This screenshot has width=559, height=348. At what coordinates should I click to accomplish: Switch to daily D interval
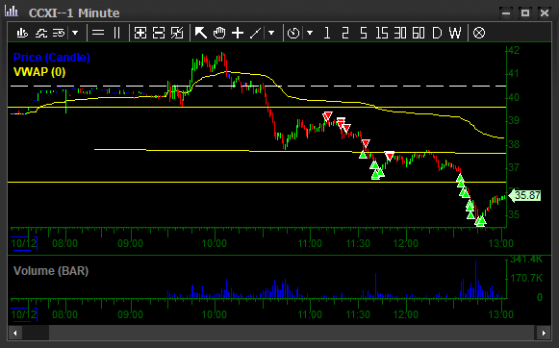point(437,33)
